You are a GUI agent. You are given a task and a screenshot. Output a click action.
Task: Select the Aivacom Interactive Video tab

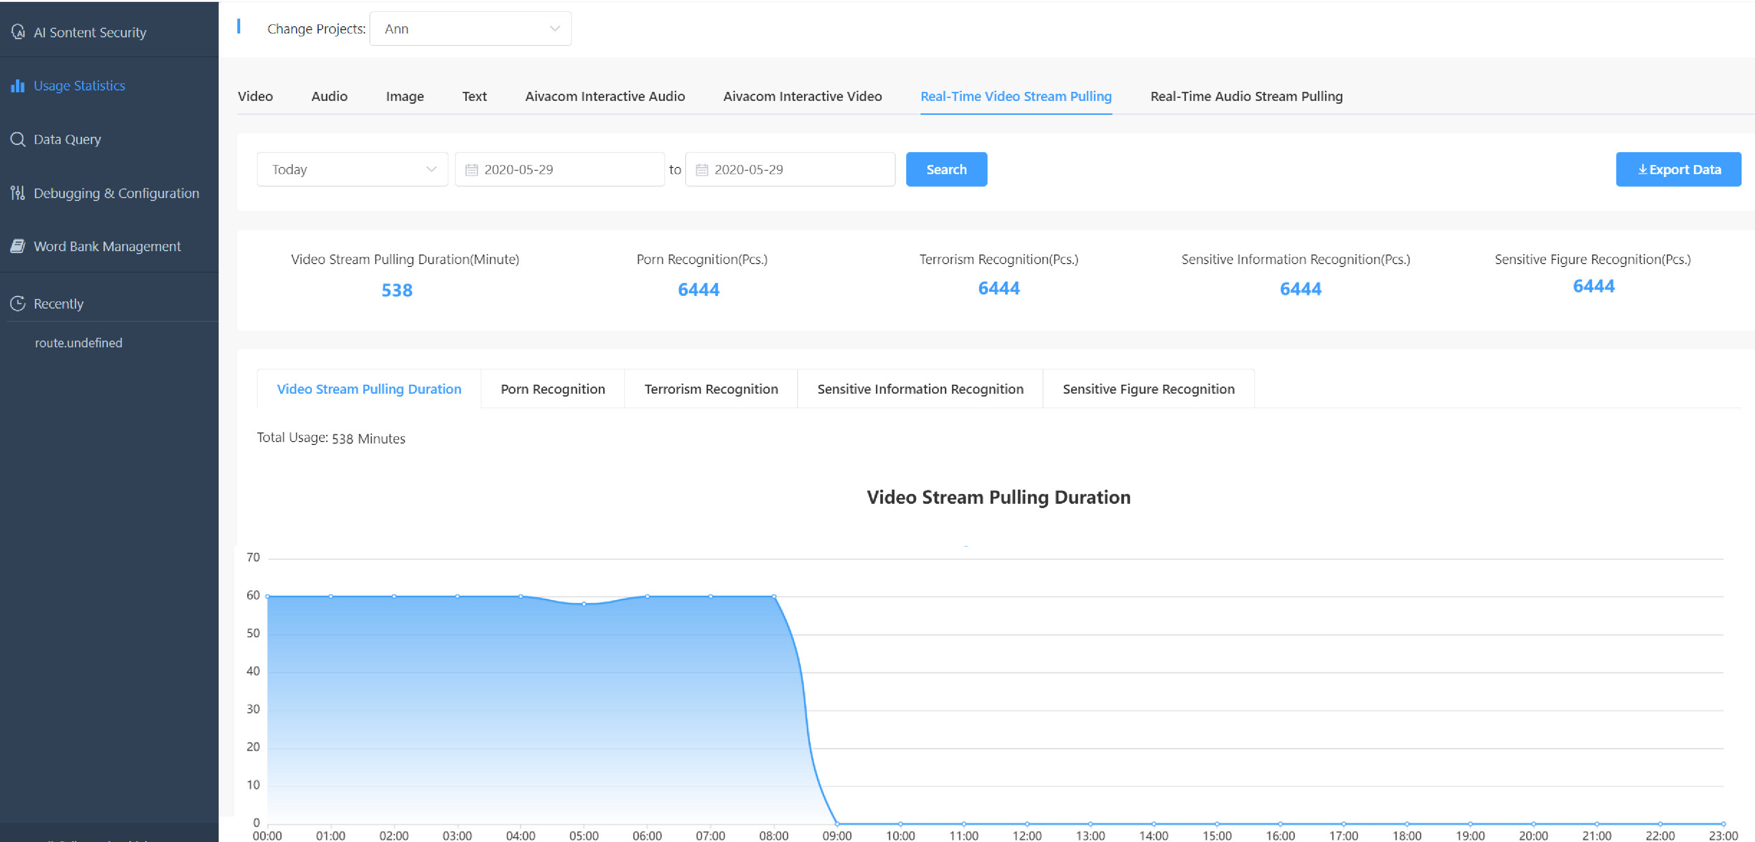click(x=802, y=96)
